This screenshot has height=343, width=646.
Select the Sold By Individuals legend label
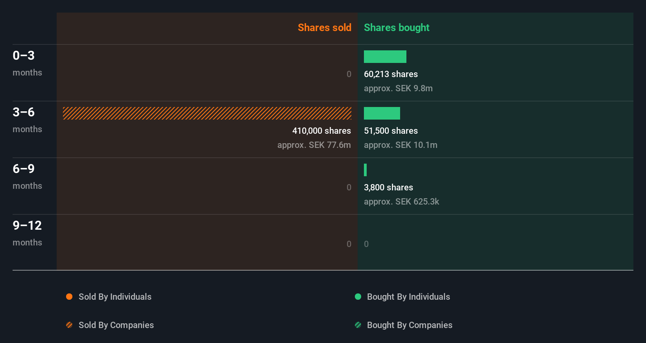click(115, 297)
